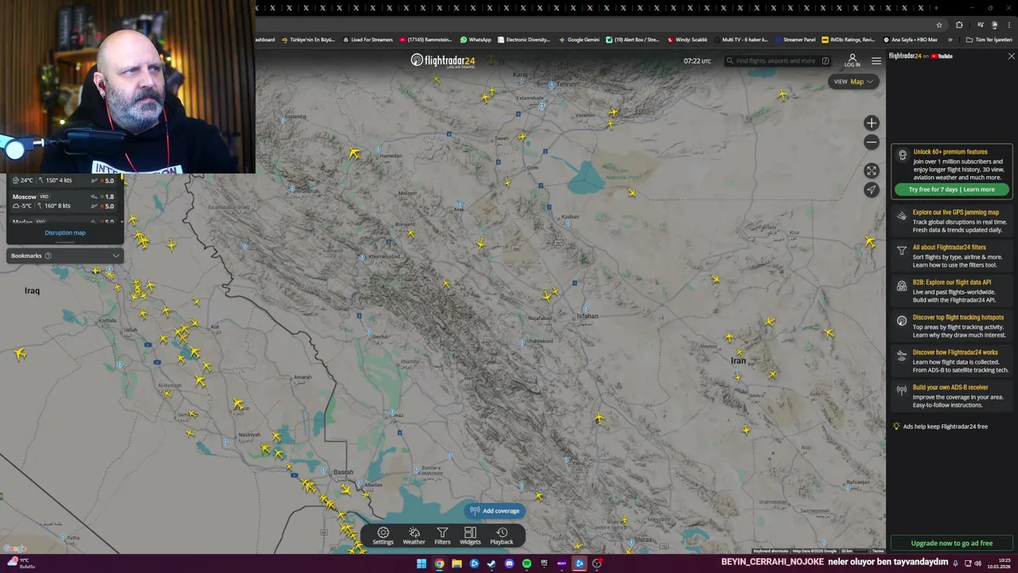Select the Moscow VKO disruption row
This screenshot has width=1018, height=573.
click(x=64, y=201)
